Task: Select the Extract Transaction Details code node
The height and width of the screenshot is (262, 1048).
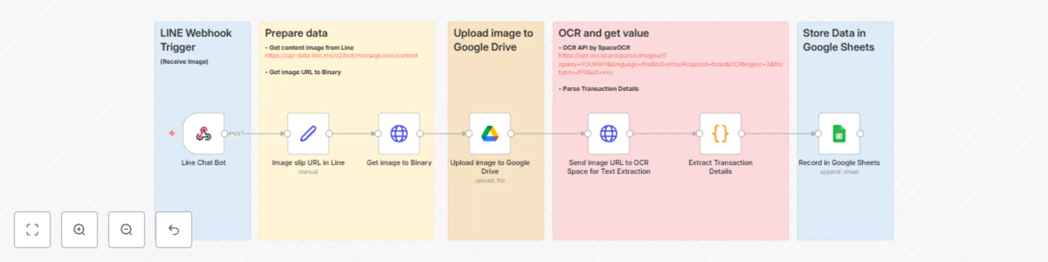Action: coord(720,134)
